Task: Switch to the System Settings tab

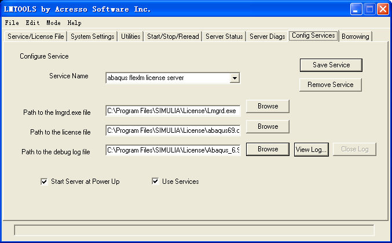Action: [93, 37]
